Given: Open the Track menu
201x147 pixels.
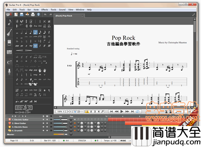Looking at the screenshot, I should point(22,10).
